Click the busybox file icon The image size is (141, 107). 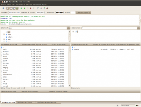coord(1,54)
